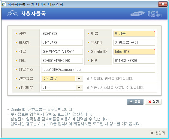
Task: Click the 이름 field containing 이상봉
Action: (x=134, y=34)
